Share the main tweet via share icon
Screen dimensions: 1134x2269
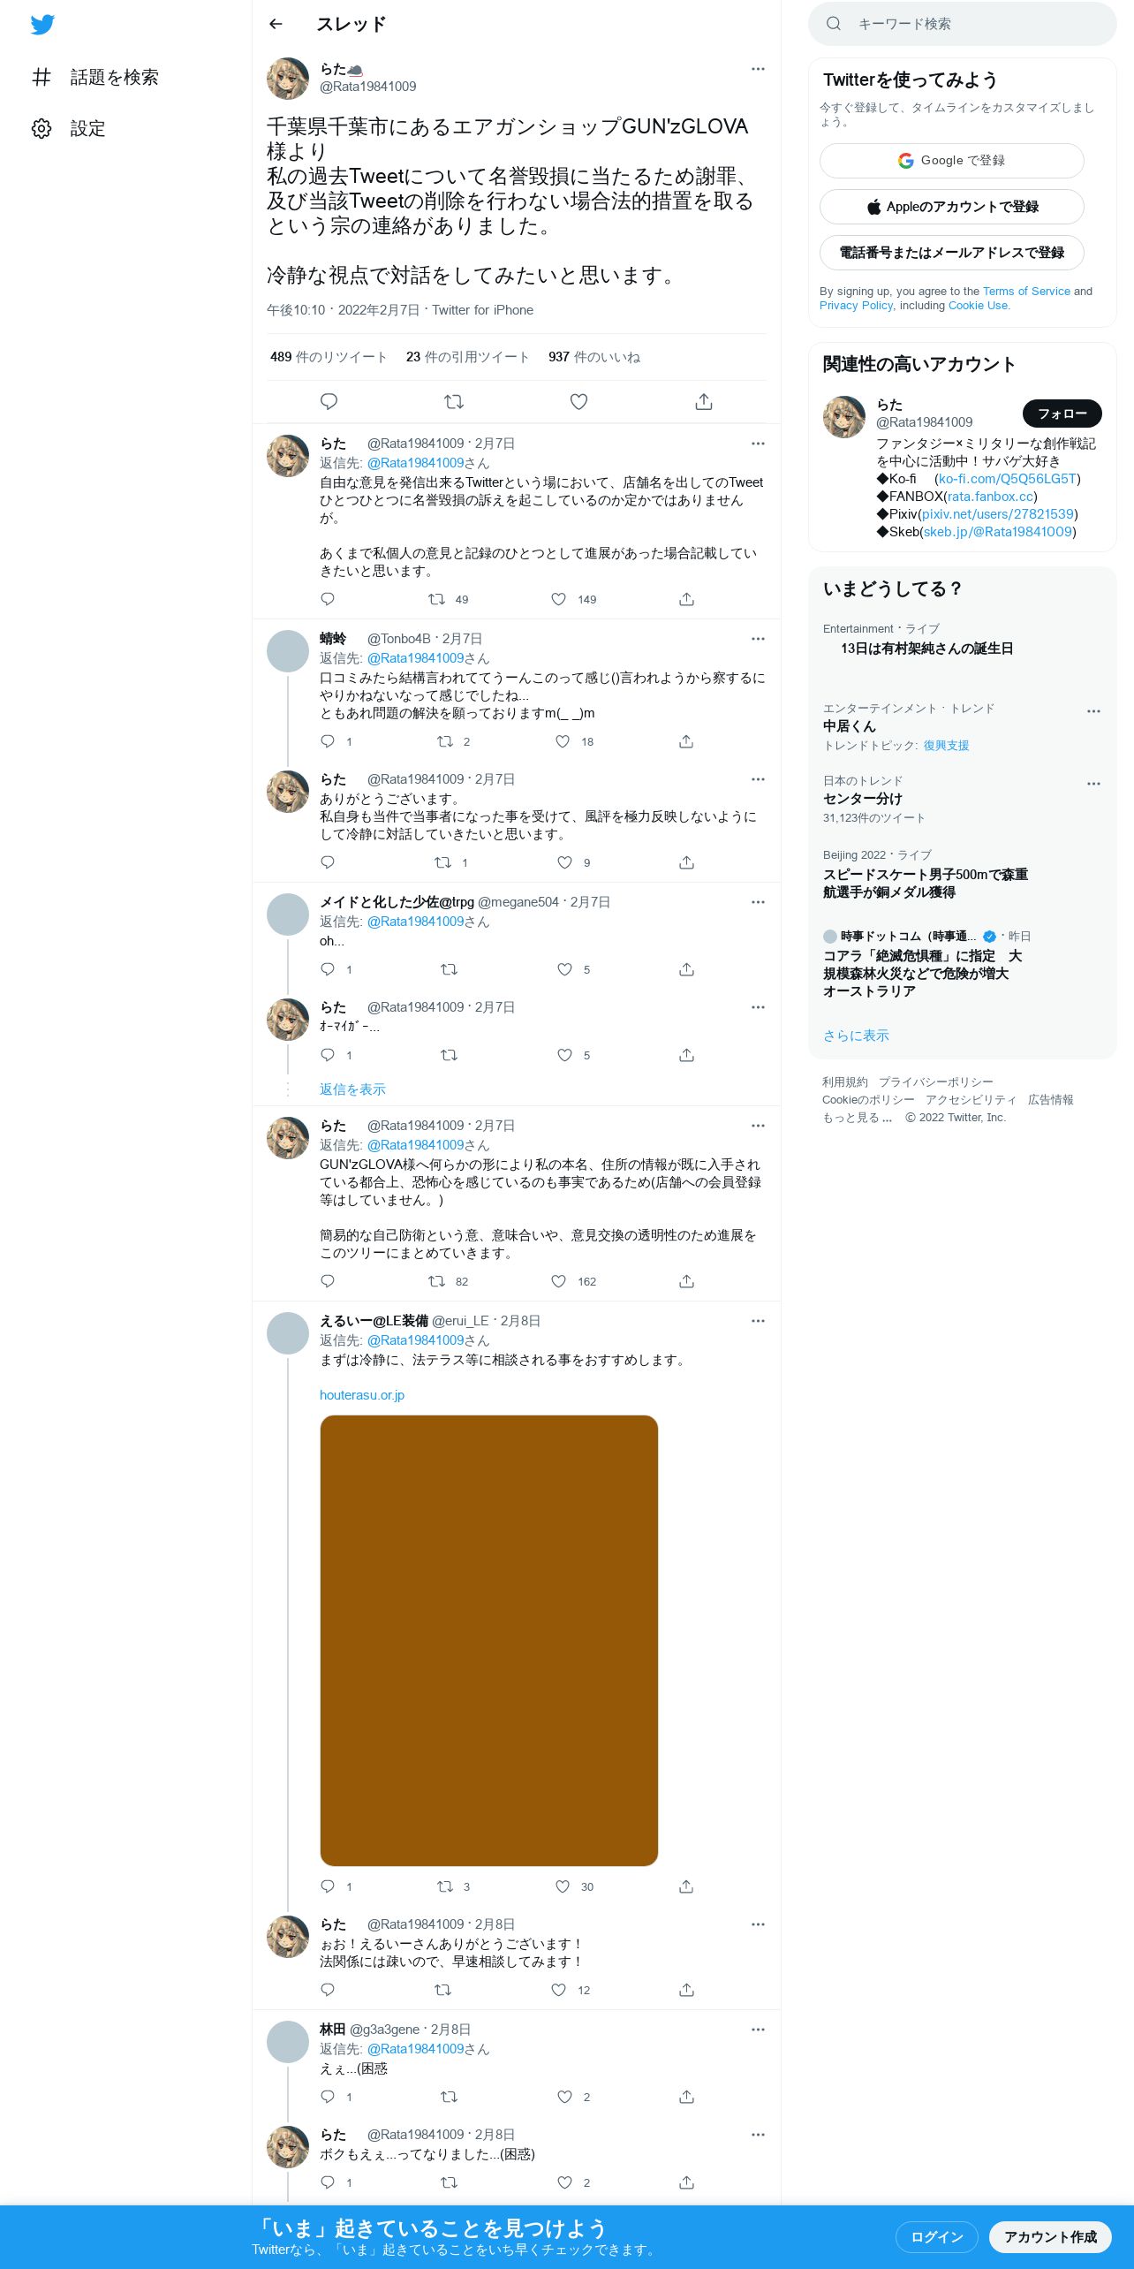(704, 402)
